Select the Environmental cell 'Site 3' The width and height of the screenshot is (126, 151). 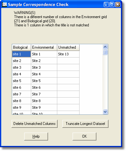pyautogui.click(x=44, y=67)
